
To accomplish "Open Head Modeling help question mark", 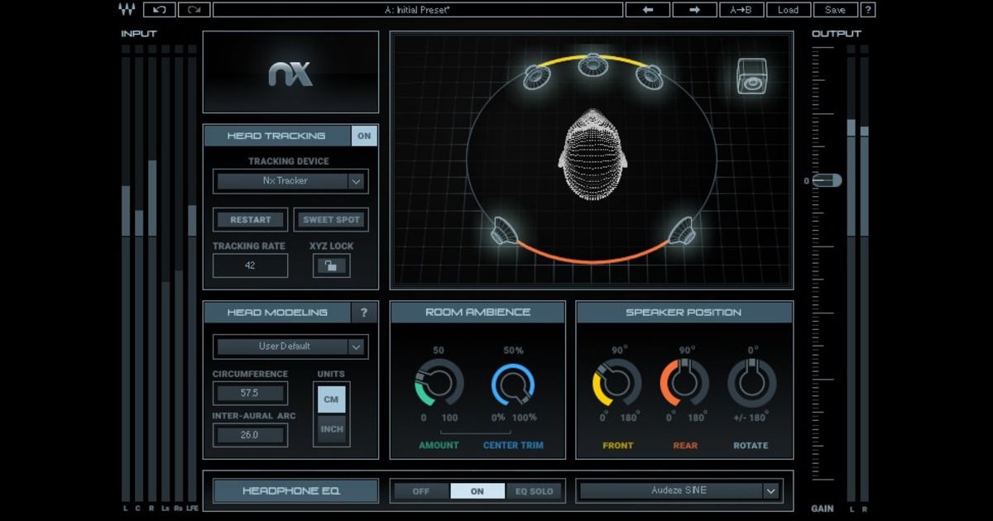I will [364, 313].
